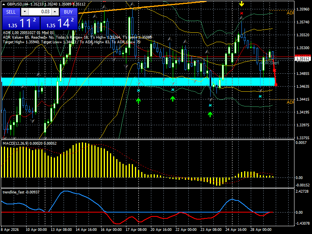Click trendline scale value -1.43078
The height and width of the screenshot is (234, 312).
pyautogui.click(x=303, y=223)
